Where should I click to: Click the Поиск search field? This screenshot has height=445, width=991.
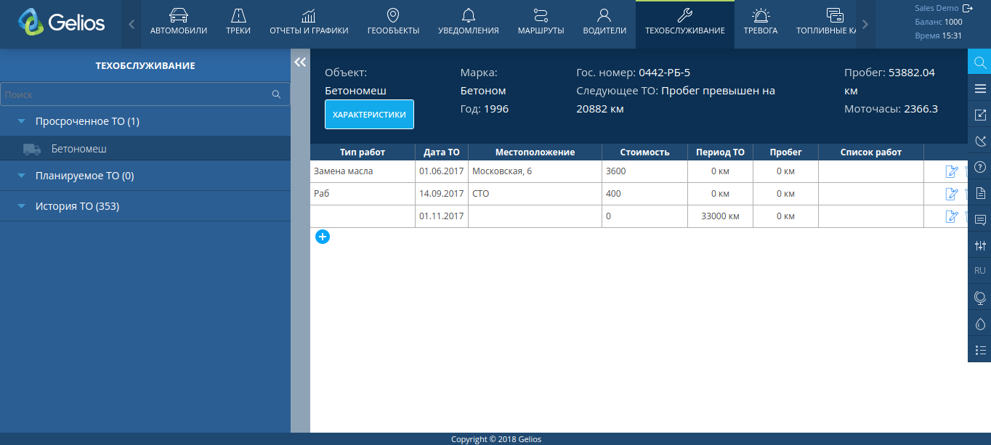pos(135,94)
